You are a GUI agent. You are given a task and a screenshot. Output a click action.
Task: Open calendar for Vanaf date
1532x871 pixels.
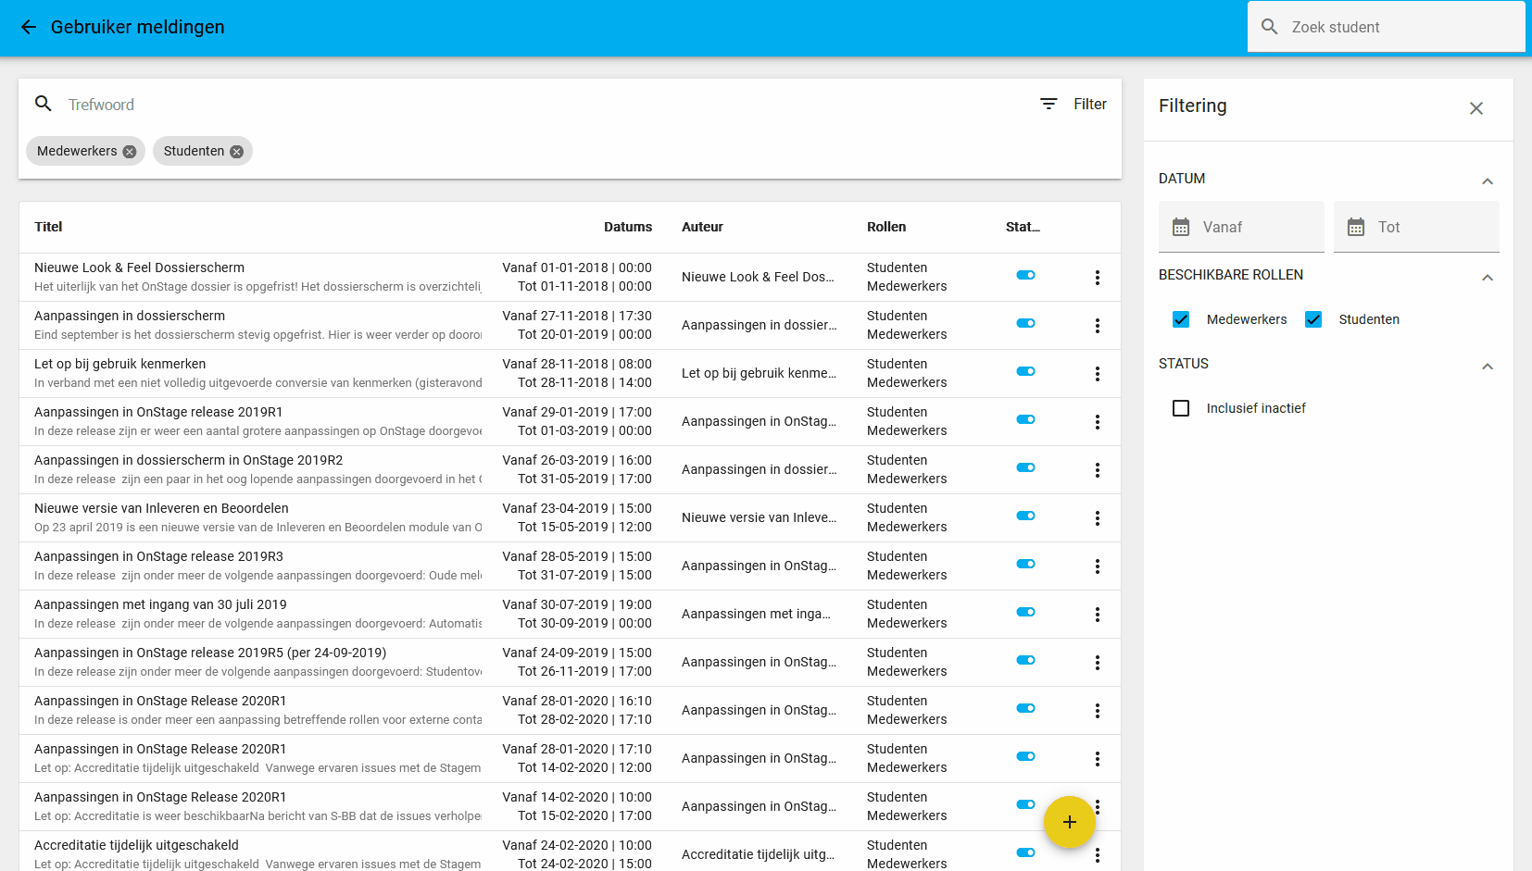[x=1181, y=227]
